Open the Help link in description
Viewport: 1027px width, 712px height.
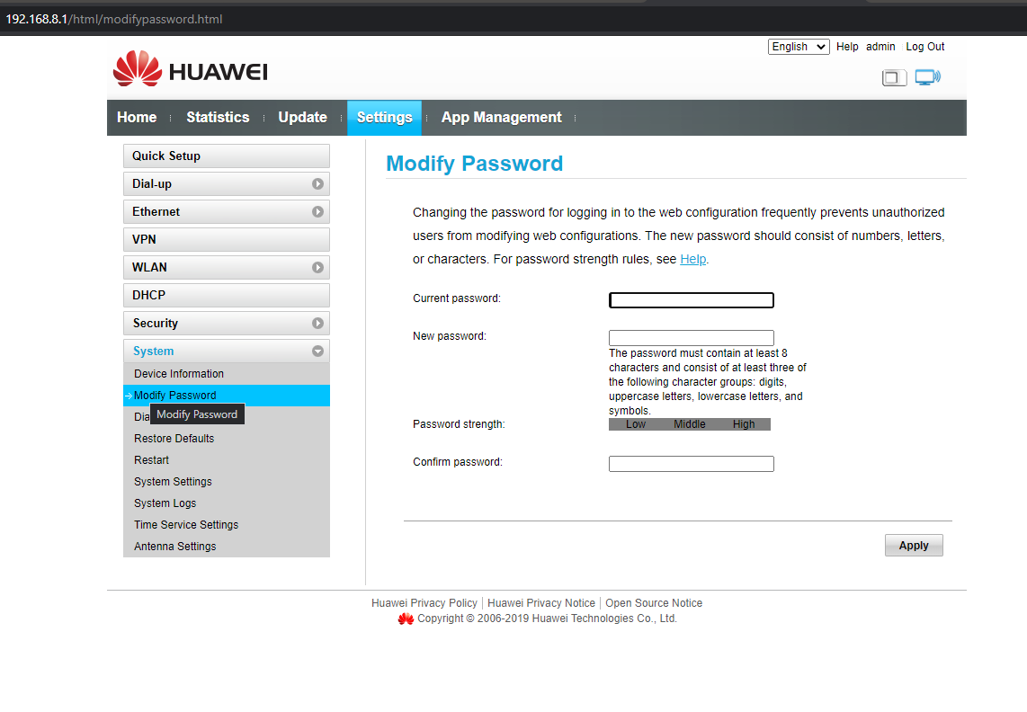click(692, 259)
